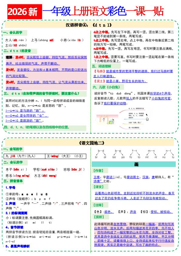Click the teal banner titled "画"
Viewport: 181px width, 256px height.
[134, 164]
